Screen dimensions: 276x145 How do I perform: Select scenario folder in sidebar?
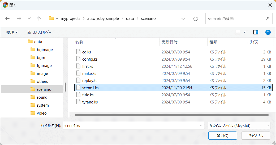[32, 89]
